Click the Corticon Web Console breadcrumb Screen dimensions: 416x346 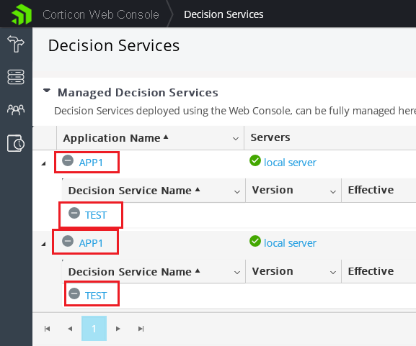[101, 14]
